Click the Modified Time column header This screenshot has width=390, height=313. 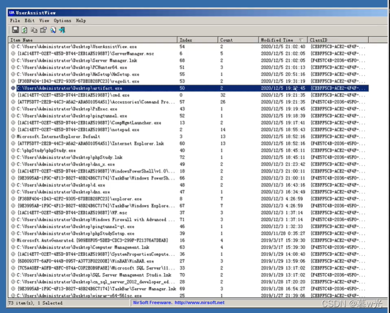[283, 40]
